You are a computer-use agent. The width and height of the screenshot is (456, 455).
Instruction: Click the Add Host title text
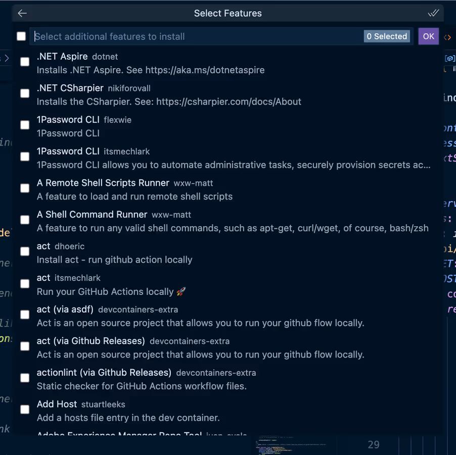pyautogui.click(x=57, y=404)
